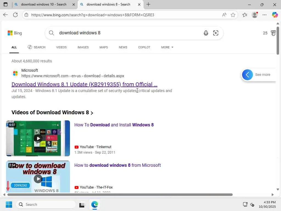Open the network status tray icon
The width and height of the screenshot is (281, 211).
point(252,204)
